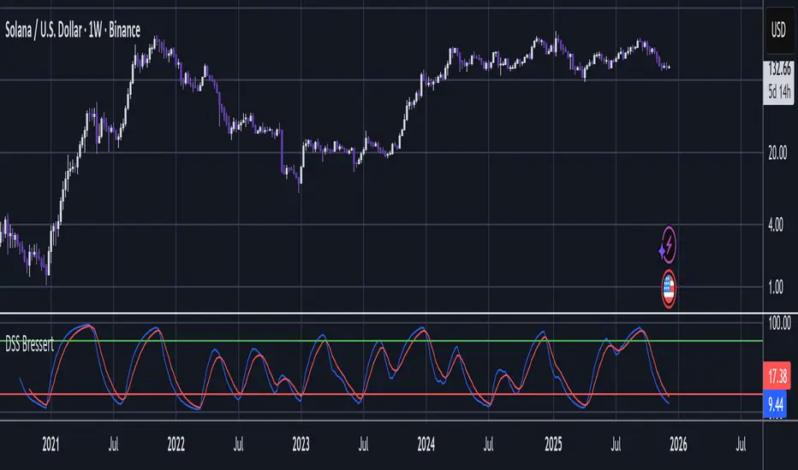Select the DSS Bressert indicator label
The image size is (798, 470).
(29, 345)
